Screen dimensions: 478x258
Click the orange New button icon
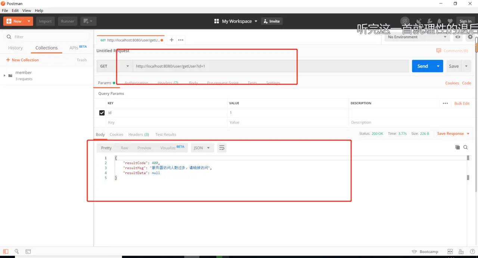click(9, 21)
